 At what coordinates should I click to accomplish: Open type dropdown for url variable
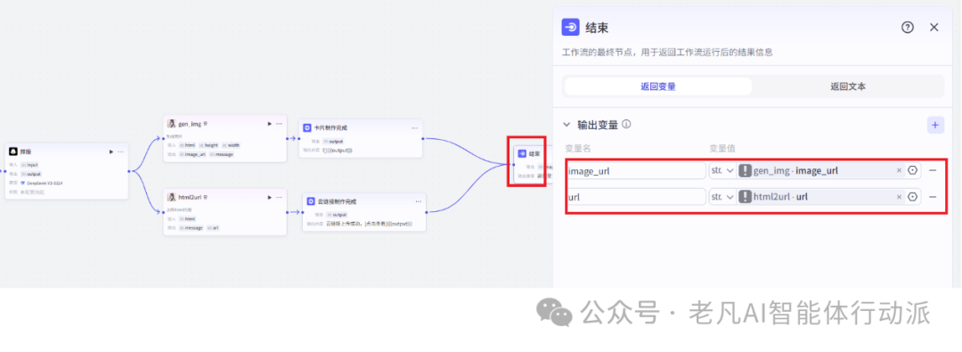click(722, 197)
